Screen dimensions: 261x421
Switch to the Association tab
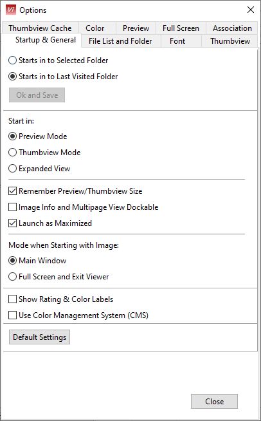[x=232, y=28]
